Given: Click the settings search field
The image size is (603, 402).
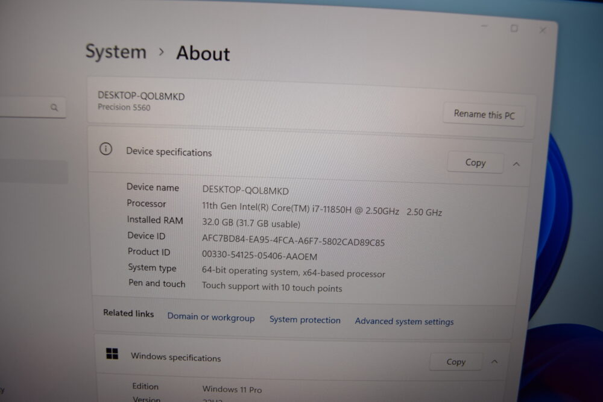Looking at the screenshot, I should [33, 108].
